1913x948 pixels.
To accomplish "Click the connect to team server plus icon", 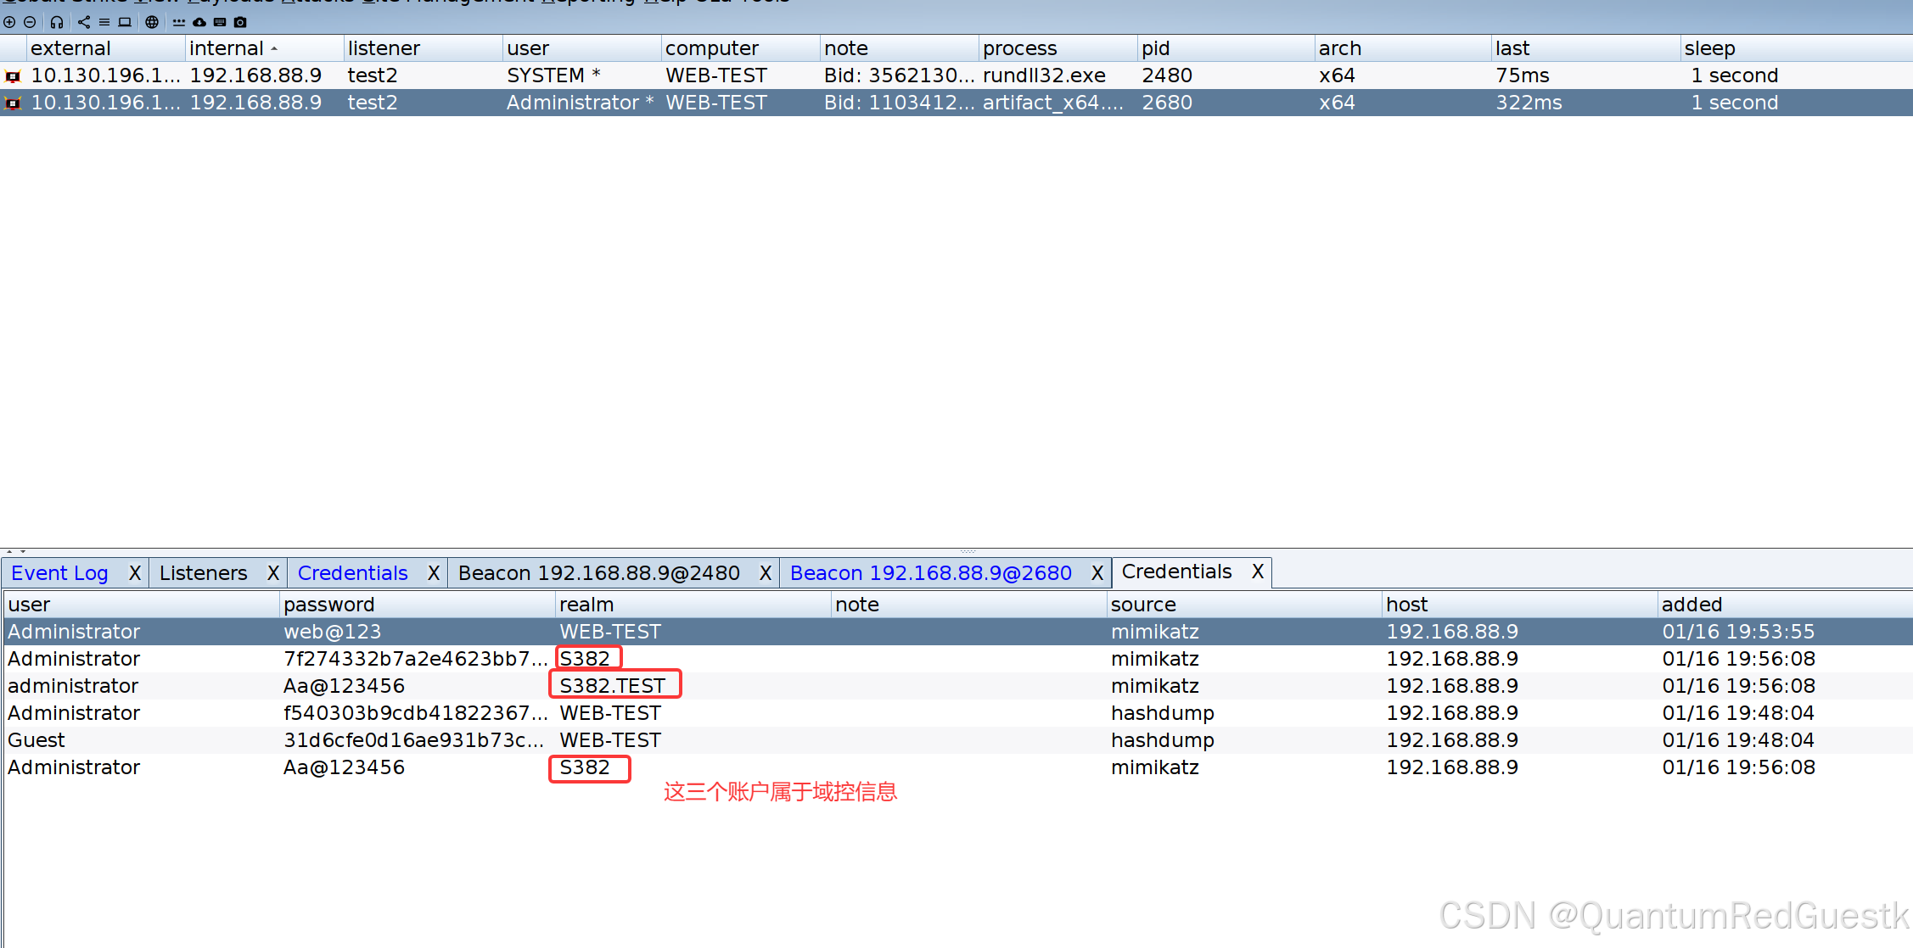I will click(9, 22).
